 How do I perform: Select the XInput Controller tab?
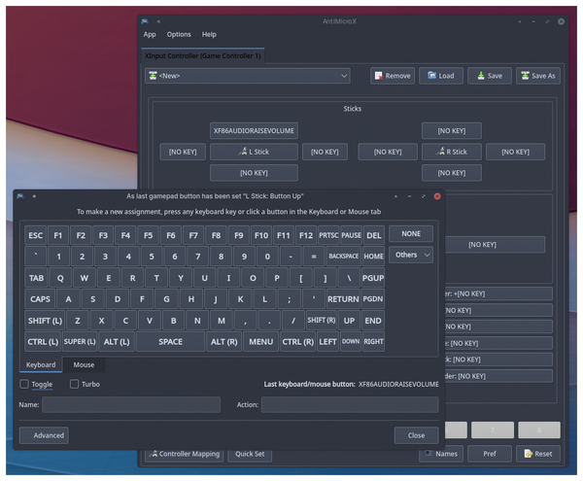click(203, 55)
